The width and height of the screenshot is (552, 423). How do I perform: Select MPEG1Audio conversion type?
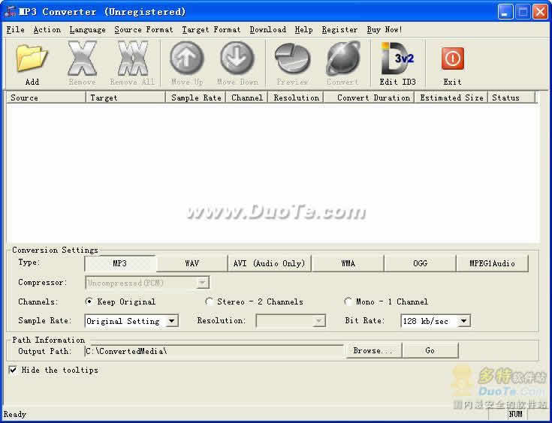(492, 263)
